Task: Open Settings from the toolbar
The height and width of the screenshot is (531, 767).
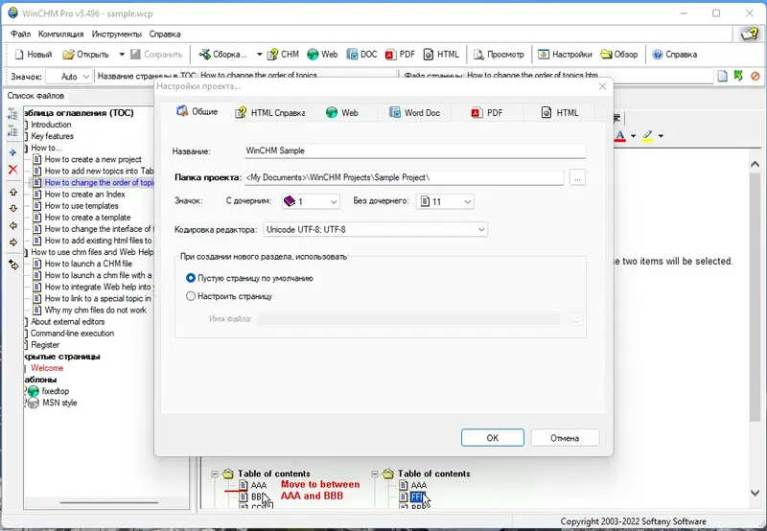Action: [565, 55]
